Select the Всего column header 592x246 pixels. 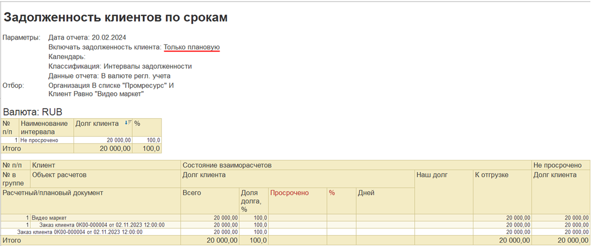tap(210, 200)
